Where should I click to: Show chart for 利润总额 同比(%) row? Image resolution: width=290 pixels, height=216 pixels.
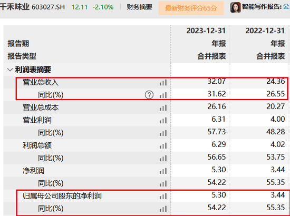tap(163, 158)
